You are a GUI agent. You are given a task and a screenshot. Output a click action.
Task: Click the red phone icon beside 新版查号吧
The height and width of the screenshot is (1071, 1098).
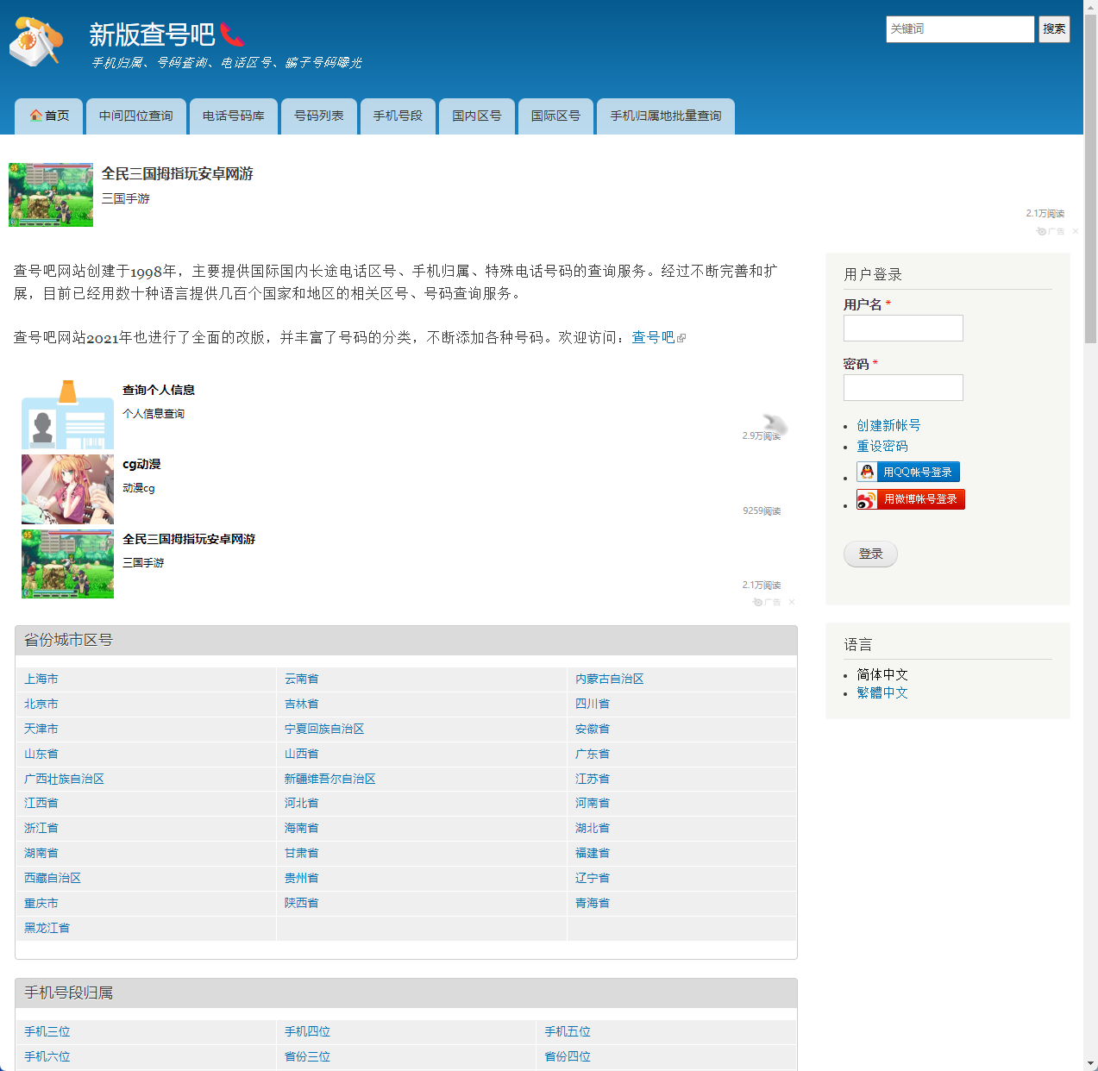click(x=233, y=33)
